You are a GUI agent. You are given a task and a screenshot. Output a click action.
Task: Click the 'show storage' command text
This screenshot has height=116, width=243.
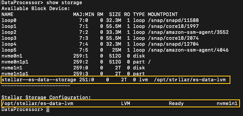[x=64, y=3]
